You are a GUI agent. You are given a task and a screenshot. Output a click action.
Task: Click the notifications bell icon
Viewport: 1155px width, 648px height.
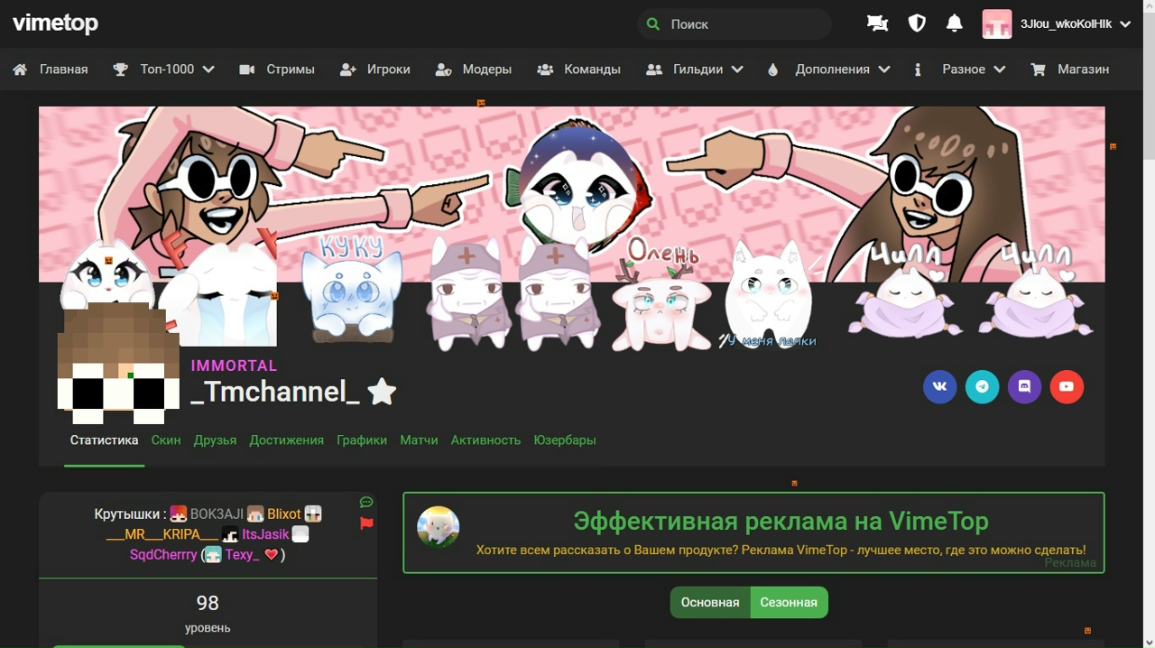[x=954, y=23]
